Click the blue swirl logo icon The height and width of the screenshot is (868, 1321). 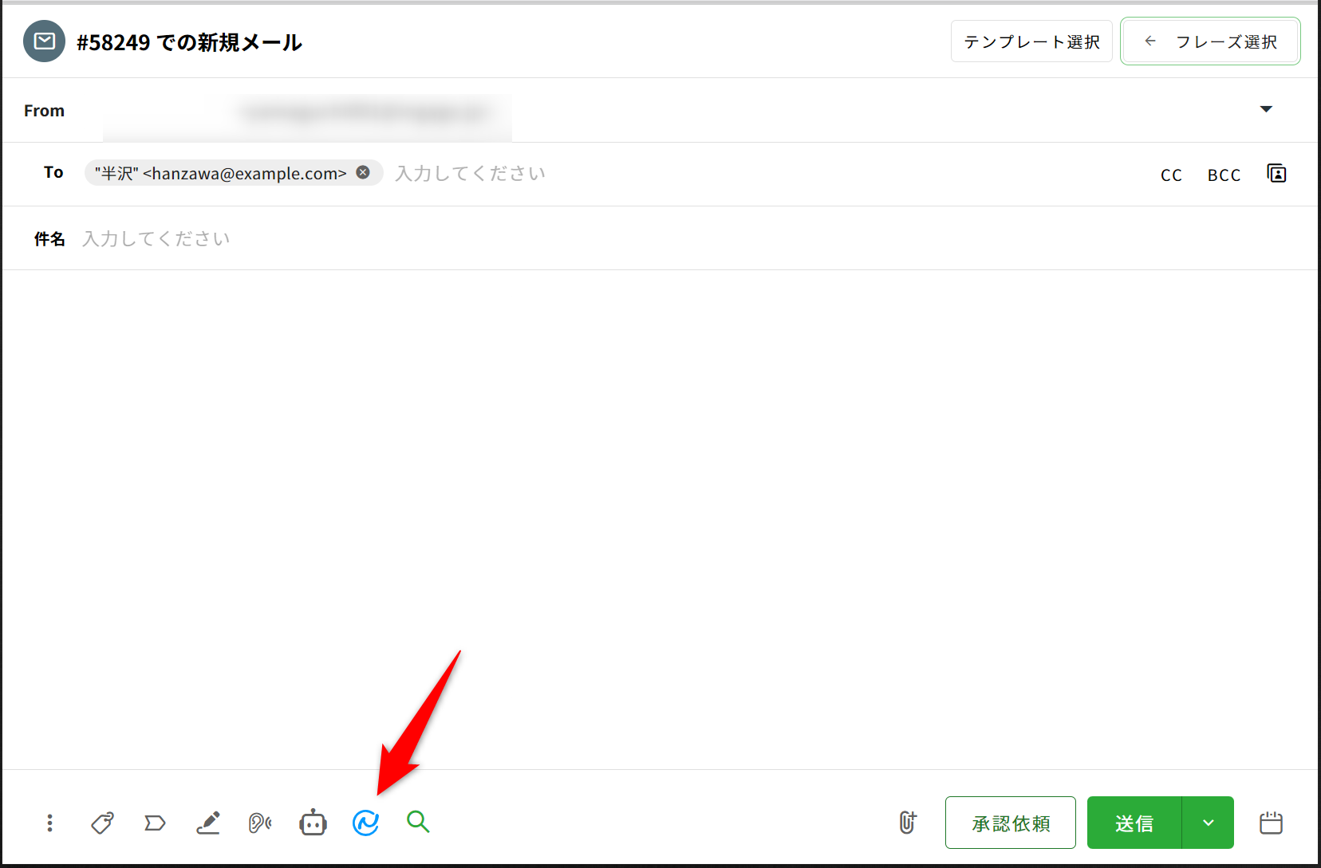coord(365,823)
